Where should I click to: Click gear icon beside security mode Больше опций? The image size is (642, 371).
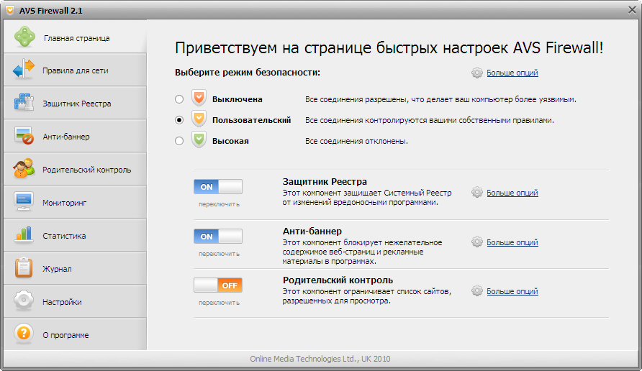[477, 73]
